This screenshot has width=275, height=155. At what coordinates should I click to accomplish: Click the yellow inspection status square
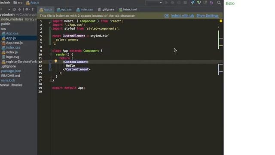point(221,21)
